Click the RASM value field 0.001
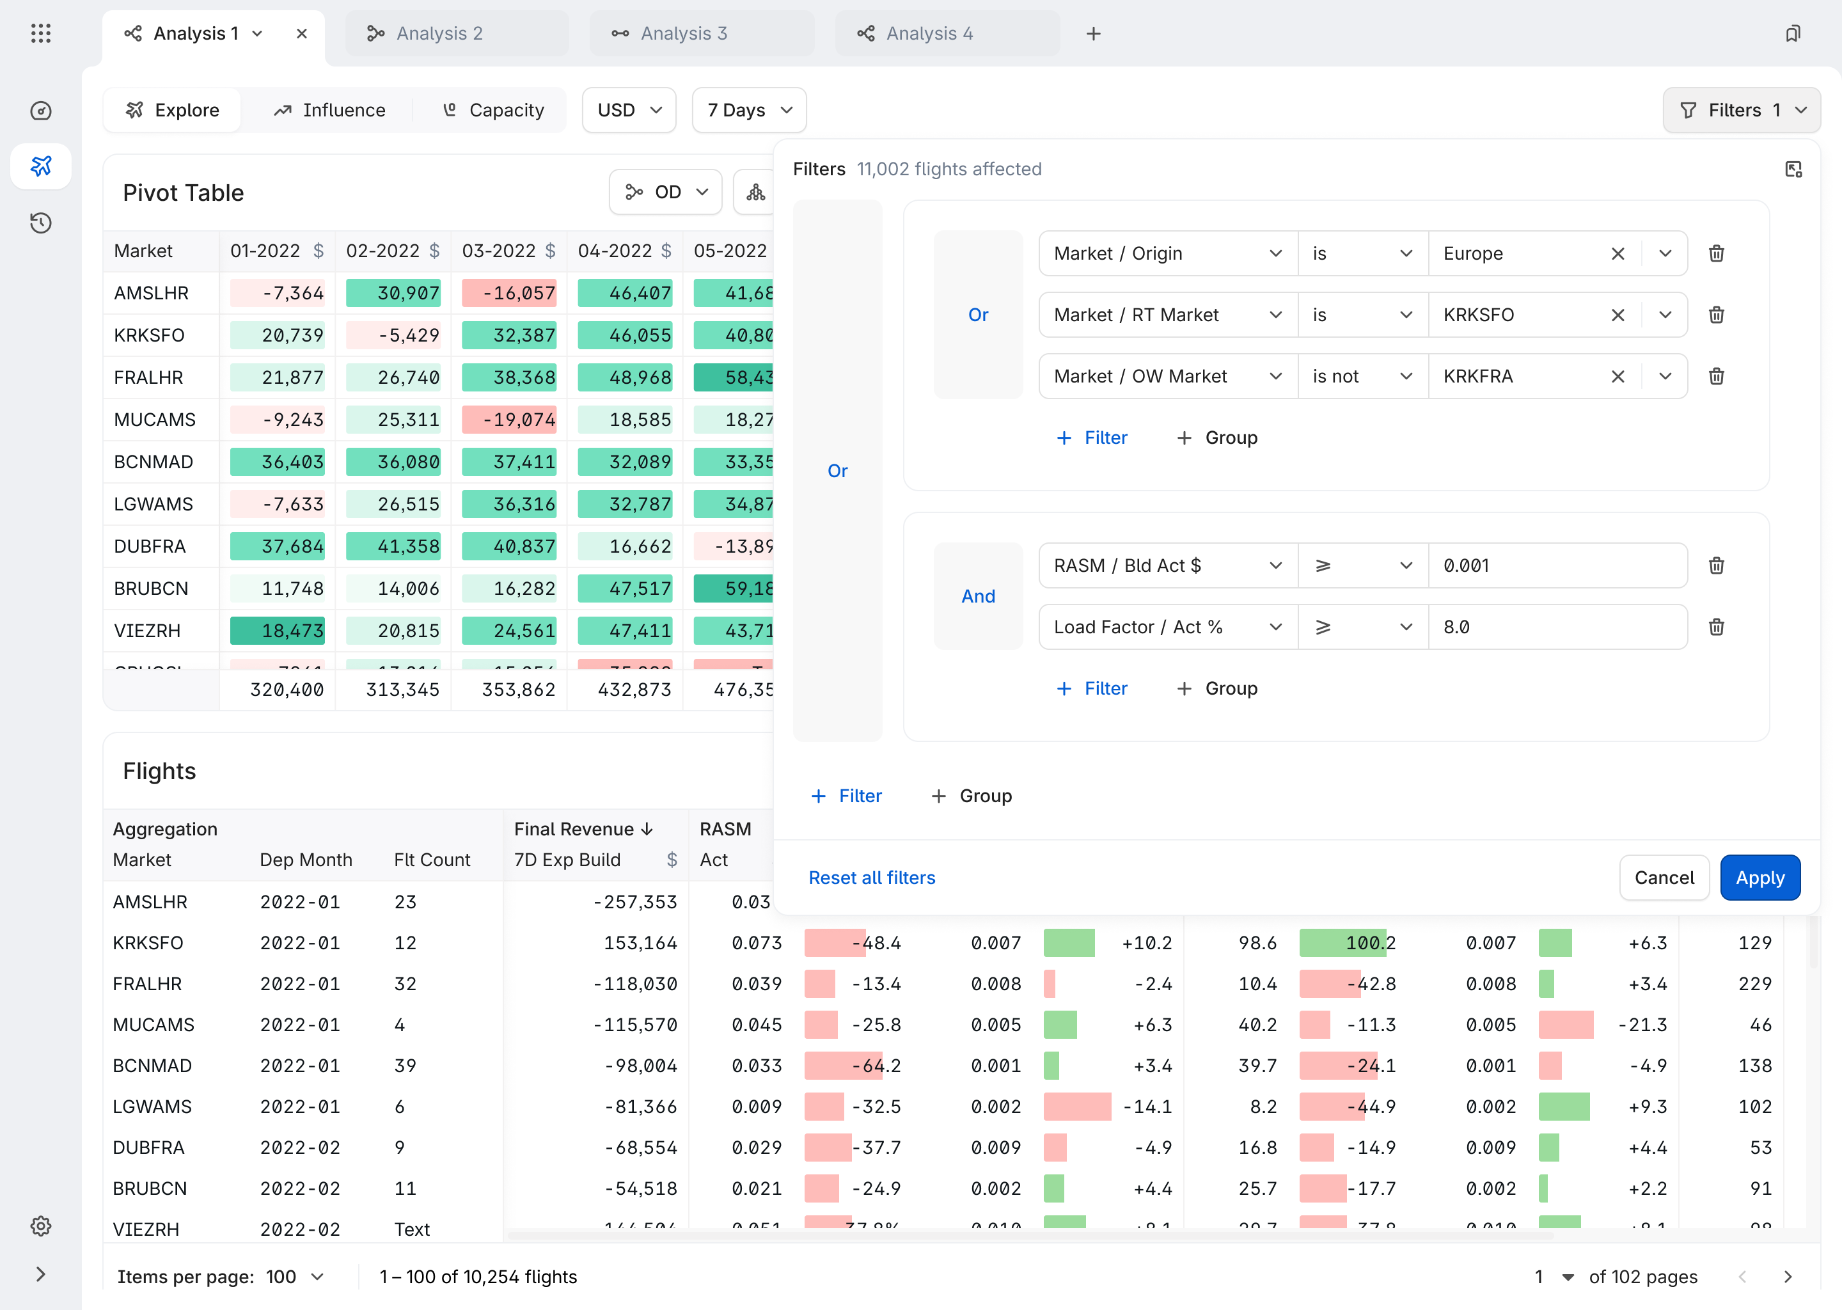 pos(1557,565)
